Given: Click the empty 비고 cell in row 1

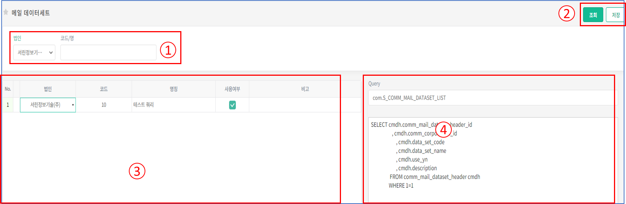Looking at the screenshot, I should coord(305,105).
